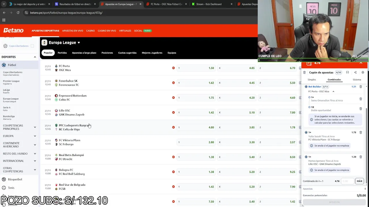Switch to the FC Porto - OGC Niza browser tab
369x207 pixels.
166,4
